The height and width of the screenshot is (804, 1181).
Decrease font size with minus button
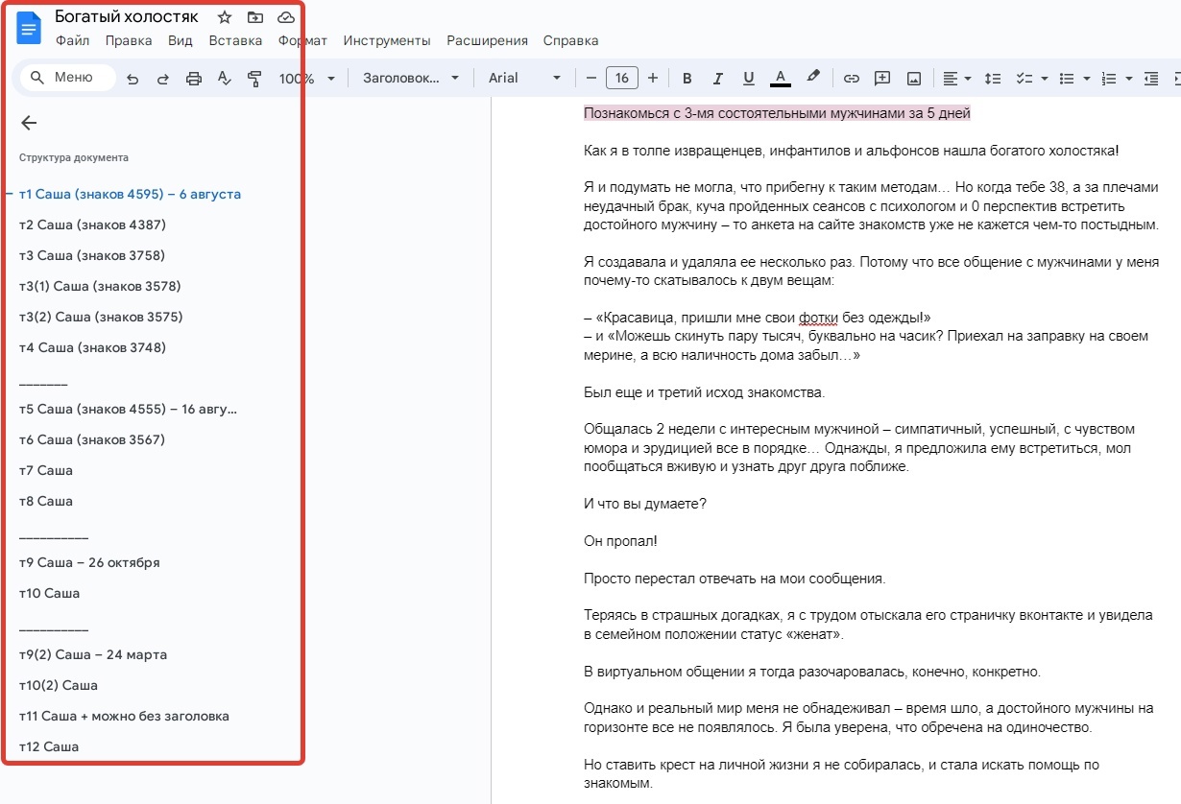pyautogui.click(x=591, y=79)
